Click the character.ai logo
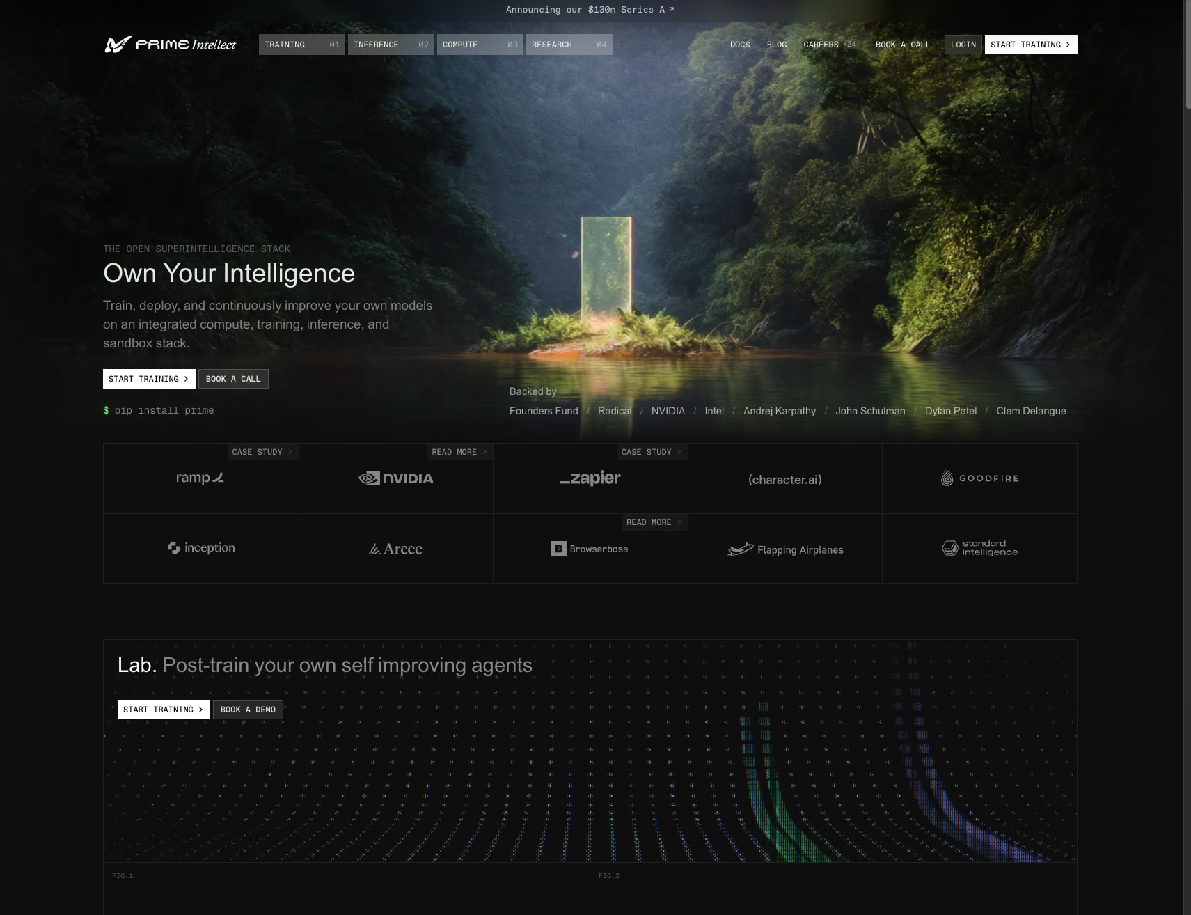 [x=785, y=479]
